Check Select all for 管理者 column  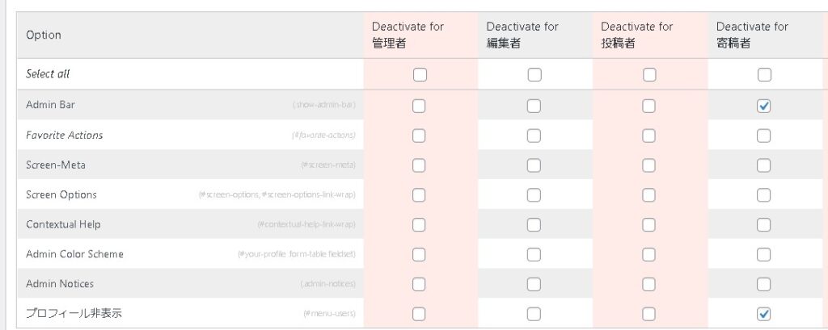tap(420, 75)
